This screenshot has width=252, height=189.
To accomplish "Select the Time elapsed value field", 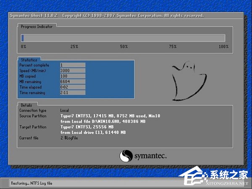I will tap(73, 87).
